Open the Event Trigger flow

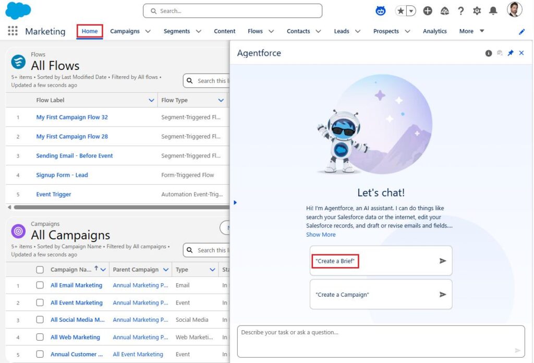pyautogui.click(x=54, y=195)
